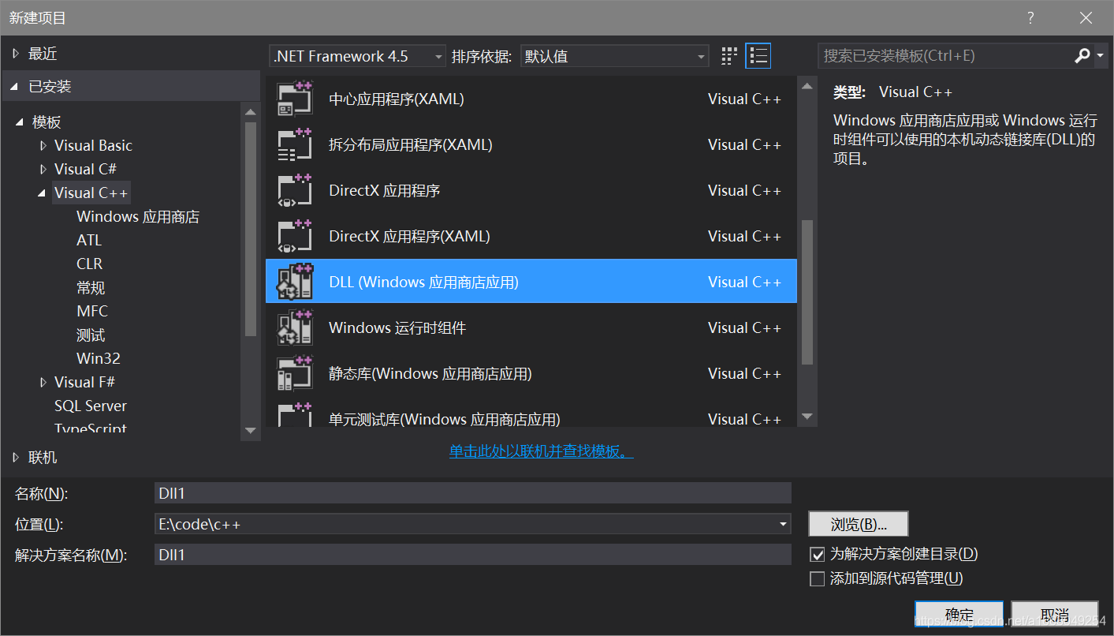Click tree panel scroll-down arrow
Screen dimensions: 1114x636
pyautogui.click(x=251, y=430)
